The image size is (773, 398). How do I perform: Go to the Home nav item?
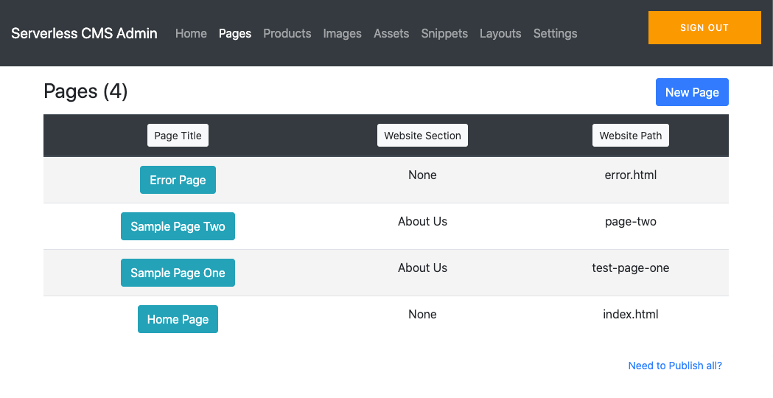click(191, 33)
